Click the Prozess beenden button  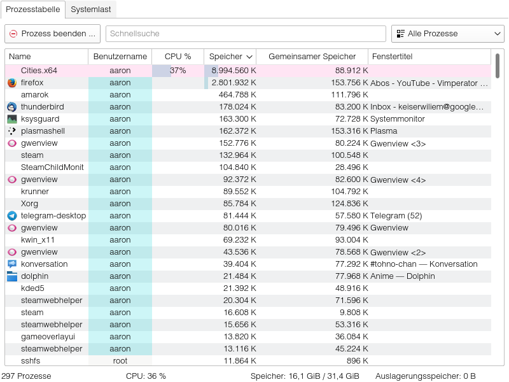(x=53, y=34)
